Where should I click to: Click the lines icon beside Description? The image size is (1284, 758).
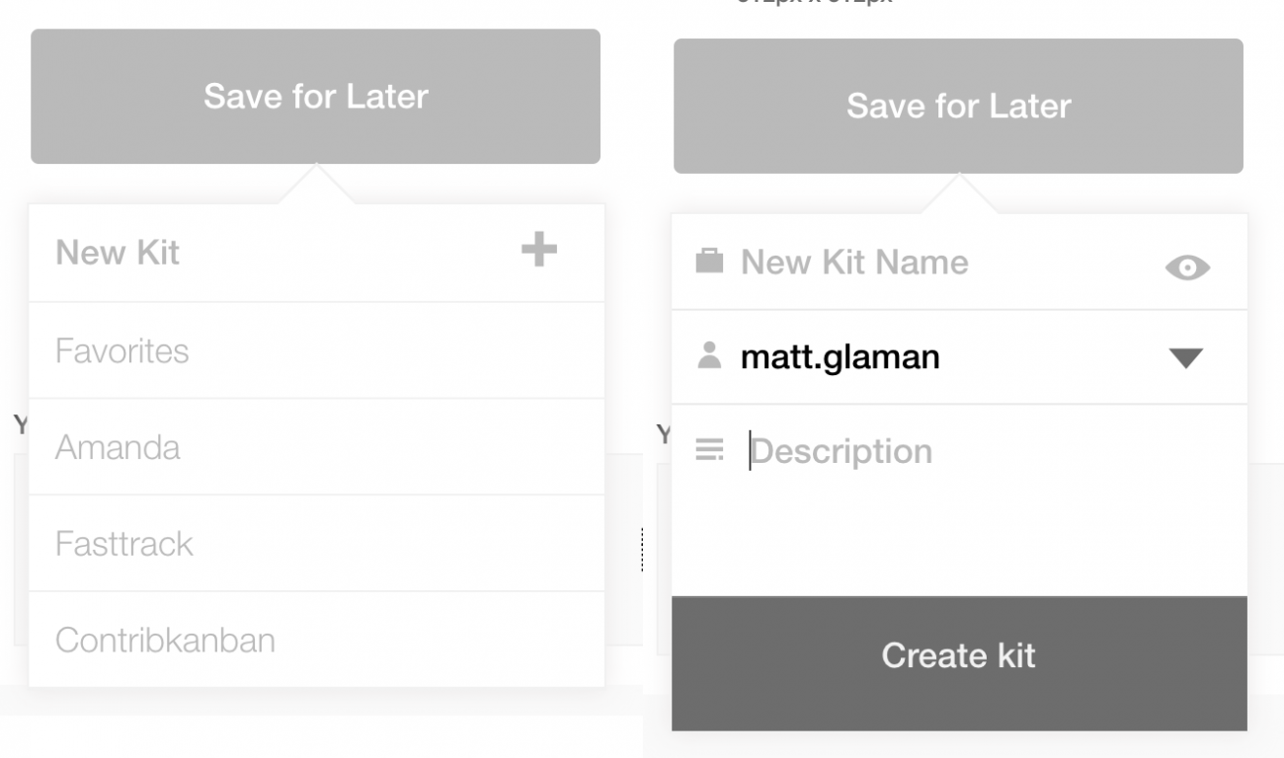(x=709, y=451)
